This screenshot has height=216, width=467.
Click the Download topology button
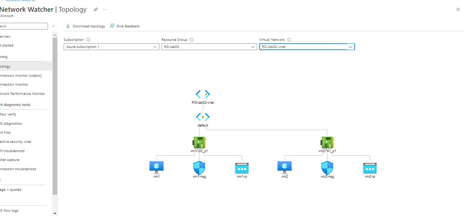[85, 26]
